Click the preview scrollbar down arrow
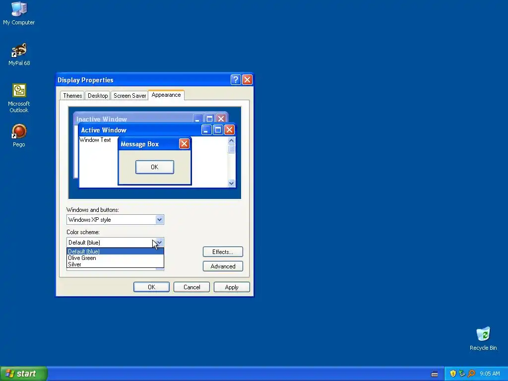This screenshot has width=508, height=381. tap(231, 183)
